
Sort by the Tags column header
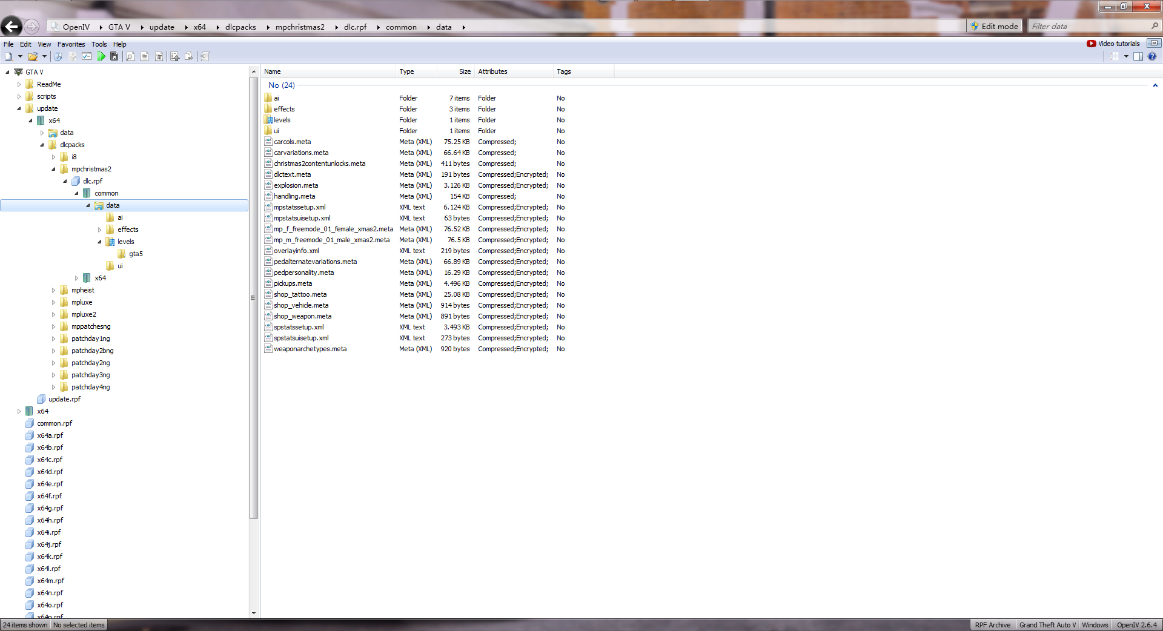click(x=583, y=71)
